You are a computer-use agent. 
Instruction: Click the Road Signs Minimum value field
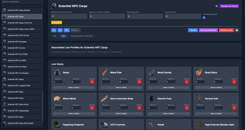click(200, 82)
